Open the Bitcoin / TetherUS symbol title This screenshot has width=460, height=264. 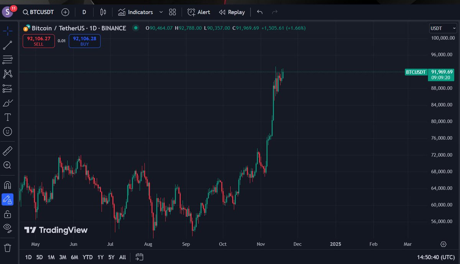tap(79, 28)
